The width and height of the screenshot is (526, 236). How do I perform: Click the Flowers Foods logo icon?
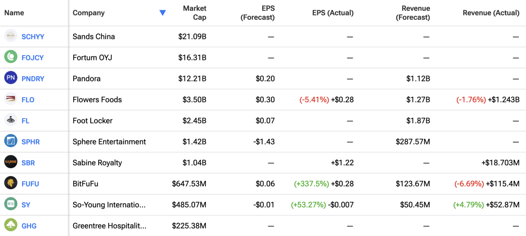pos(11,99)
